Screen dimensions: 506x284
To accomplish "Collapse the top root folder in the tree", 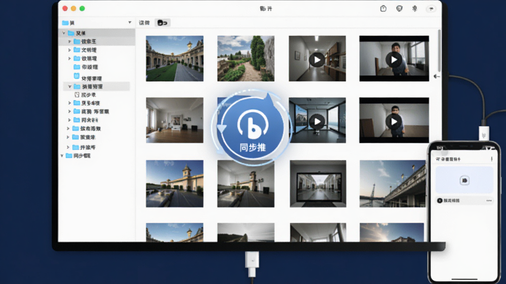I will pyautogui.click(x=64, y=33).
